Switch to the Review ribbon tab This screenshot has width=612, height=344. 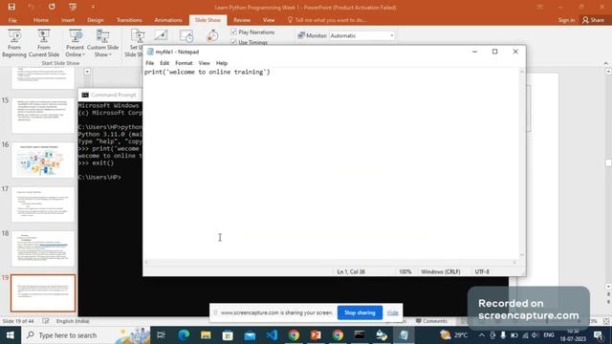[x=242, y=20]
